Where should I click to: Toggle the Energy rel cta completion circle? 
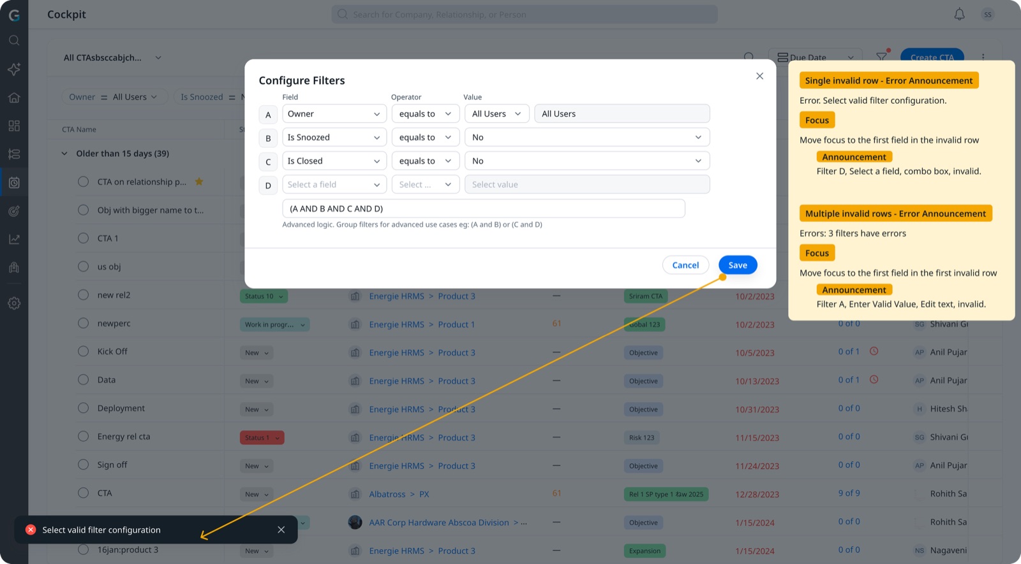tap(83, 437)
